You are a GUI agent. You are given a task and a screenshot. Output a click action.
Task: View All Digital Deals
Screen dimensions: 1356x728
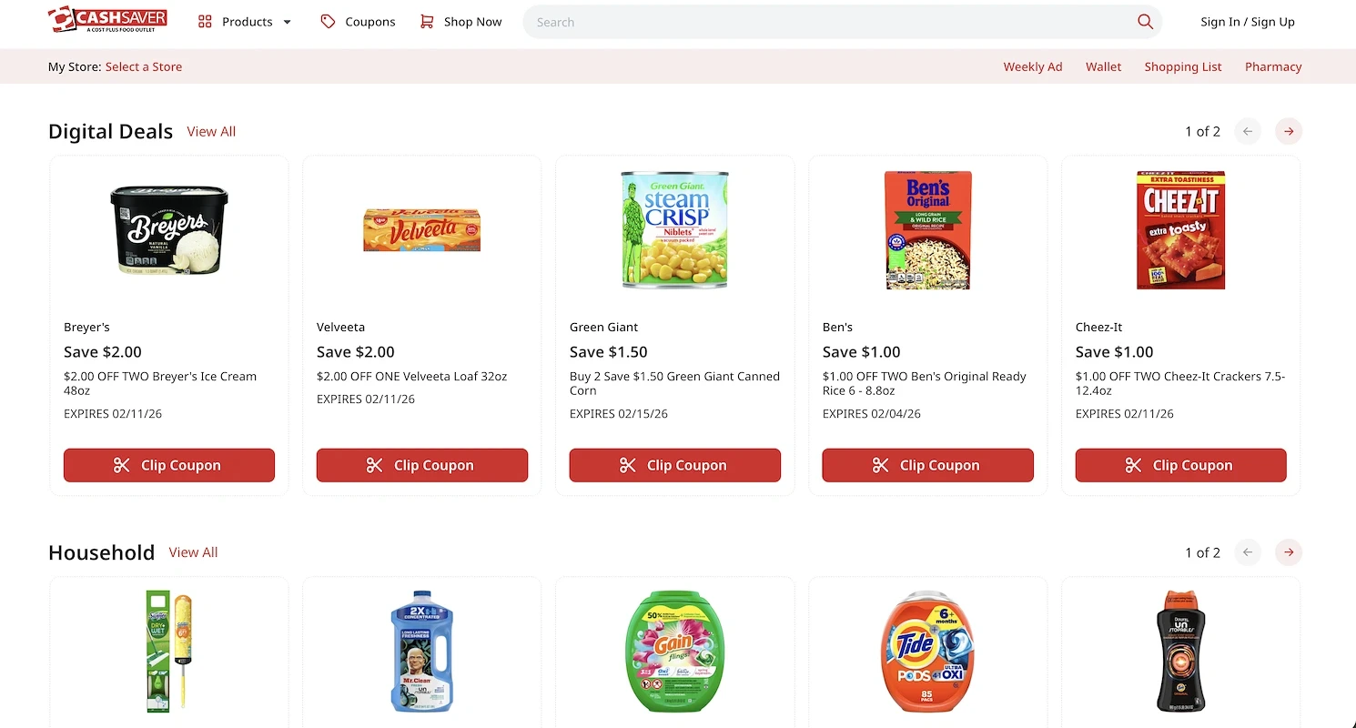(x=211, y=132)
